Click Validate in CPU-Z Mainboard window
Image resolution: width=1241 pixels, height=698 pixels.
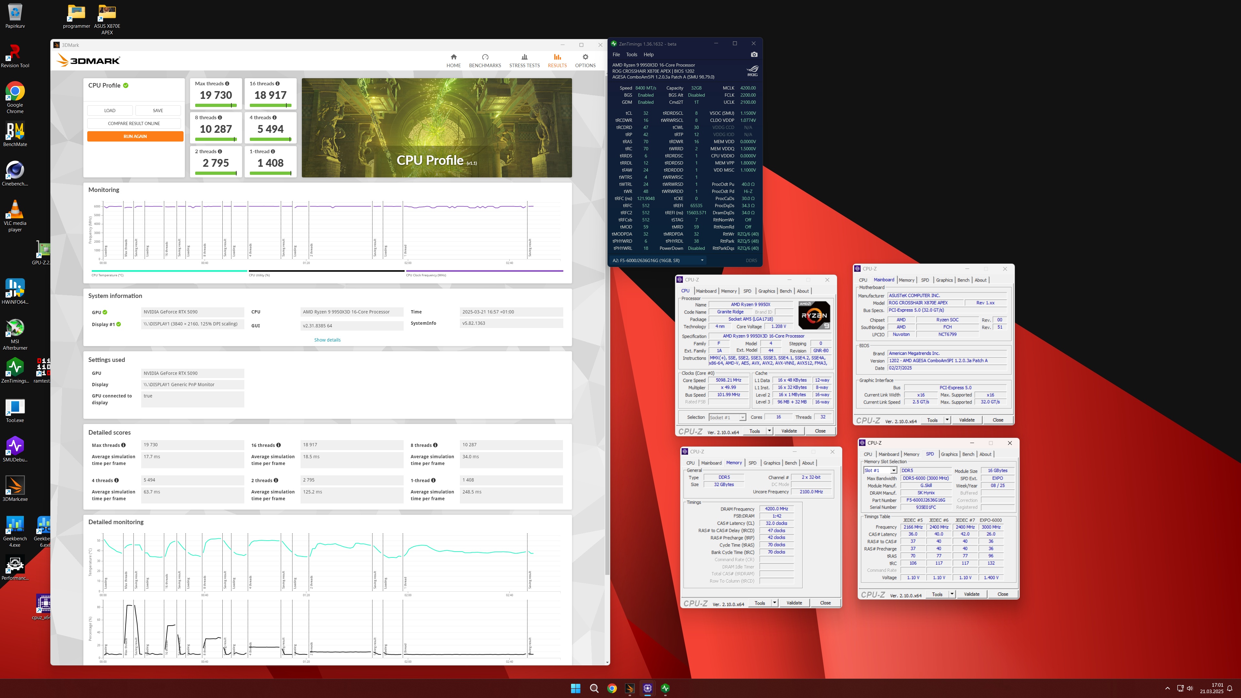967,420
